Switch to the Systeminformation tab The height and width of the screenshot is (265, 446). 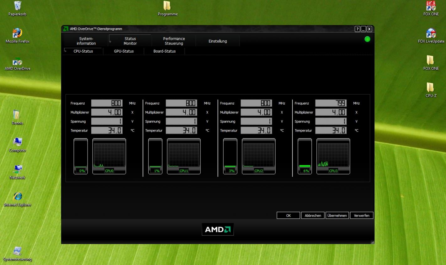(x=86, y=41)
